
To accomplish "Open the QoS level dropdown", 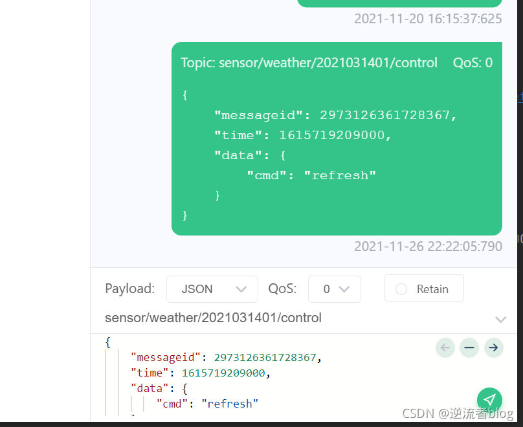I will [334, 289].
